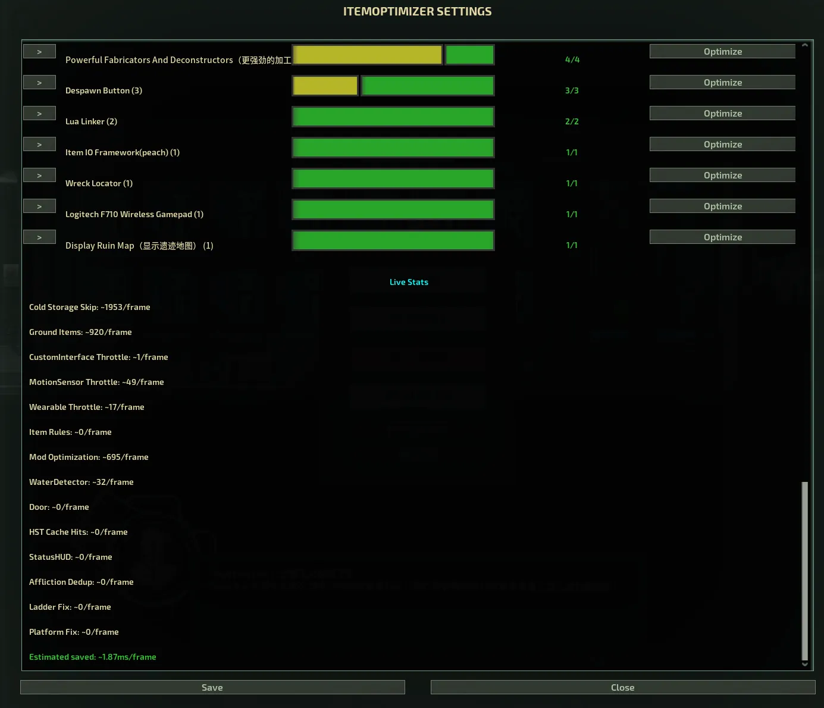Optimize the Display Ruin Map mod

point(722,237)
